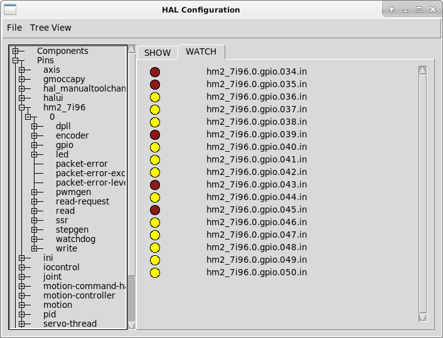Click the hm2_7i96.0.gpio.039.in label
443x338 pixels.
[257, 134]
